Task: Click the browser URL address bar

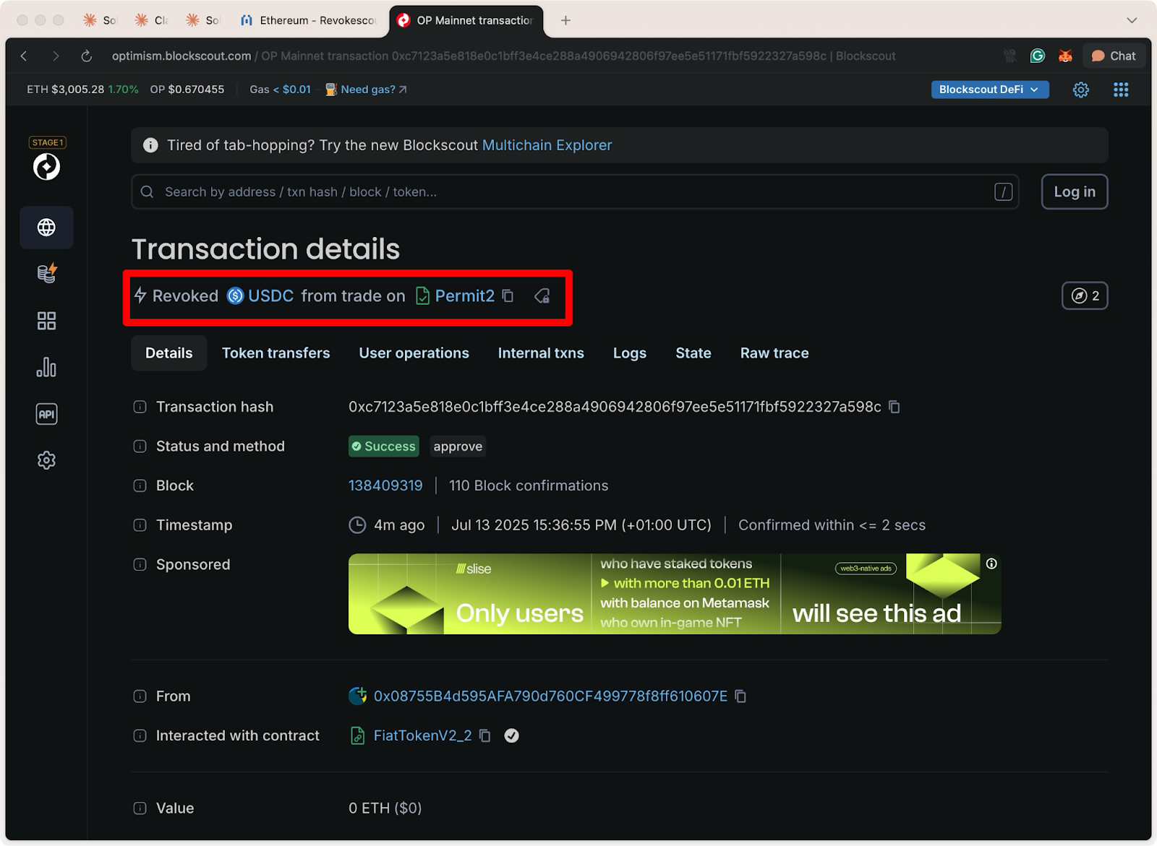Action: tap(503, 56)
